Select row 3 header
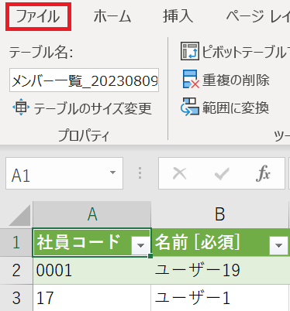 (16, 298)
